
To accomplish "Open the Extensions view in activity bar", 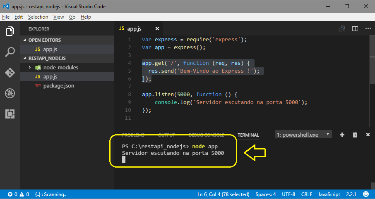I will [x=10, y=114].
